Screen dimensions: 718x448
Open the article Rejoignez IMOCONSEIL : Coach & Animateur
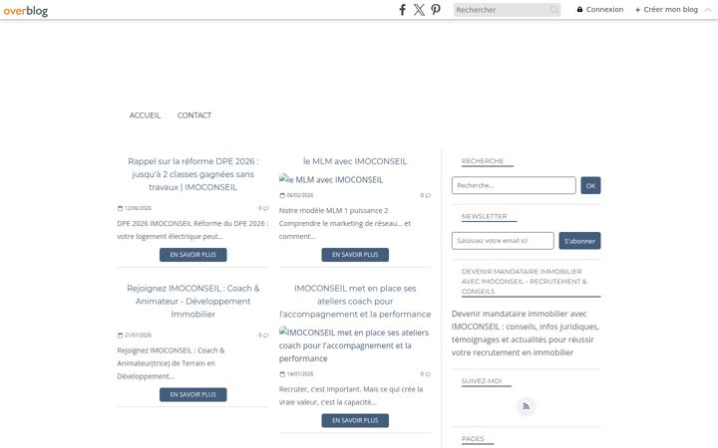click(192, 302)
